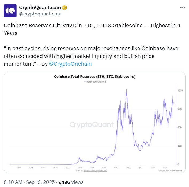The width and height of the screenshot is (189, 187).
Task: Click the 2025 label on the x-axis
Action: point(165,167)
